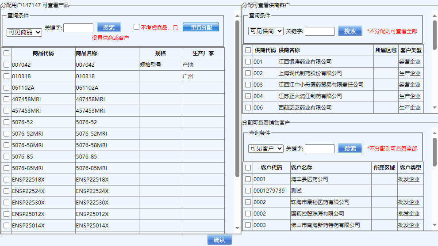The height and width of the screenshot is (246, 438).
Task: Click the 商品代码 column header
Action: 43,53
